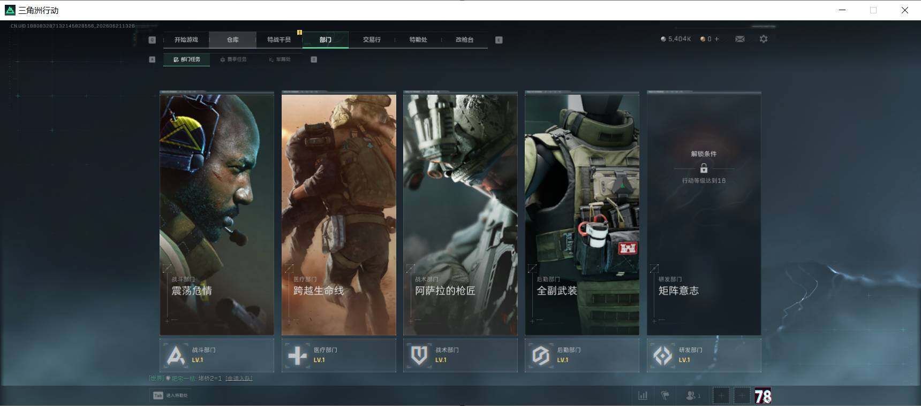Click the 研发部门 diamond emblem icon
The width and height of the screenshot is (921, 406).
(x=662, y=355)
